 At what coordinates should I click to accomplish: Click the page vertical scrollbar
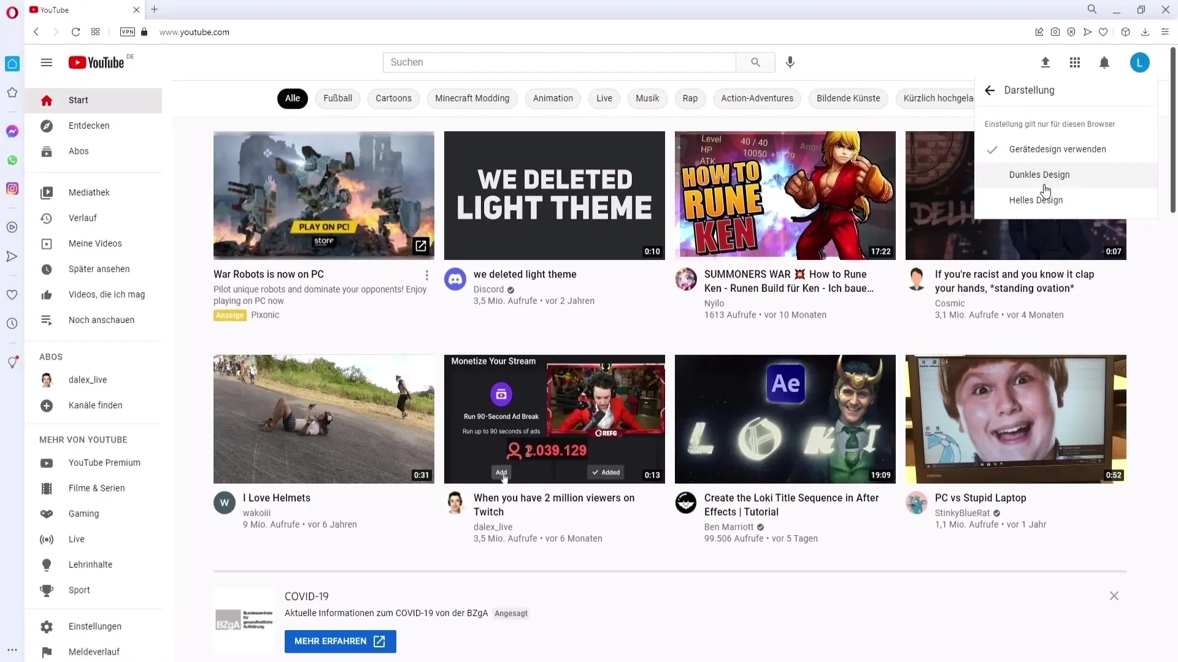[1173, 129]
